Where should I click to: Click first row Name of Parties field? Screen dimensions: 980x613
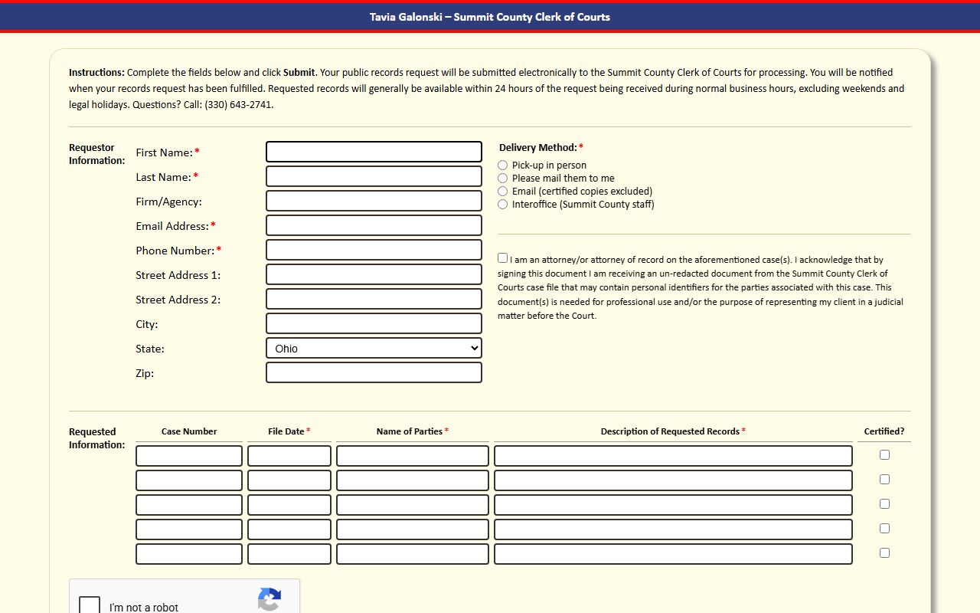(x=413, y=456)
